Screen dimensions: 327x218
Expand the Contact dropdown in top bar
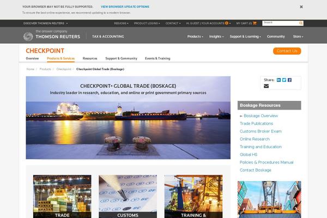tap(173, 23)
